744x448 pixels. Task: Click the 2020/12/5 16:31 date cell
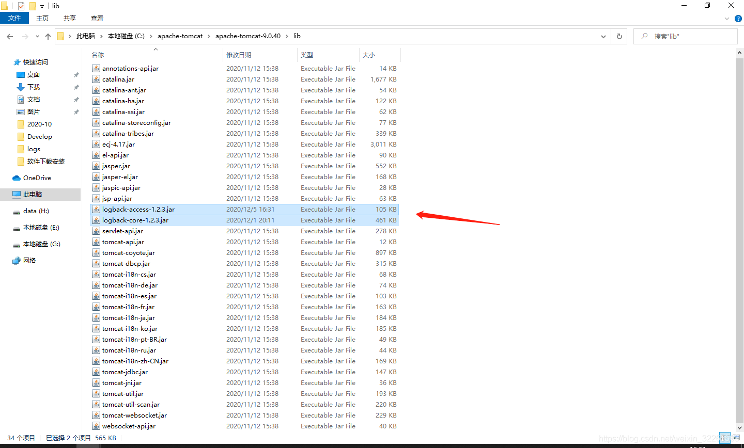click(x=251, y=210)
